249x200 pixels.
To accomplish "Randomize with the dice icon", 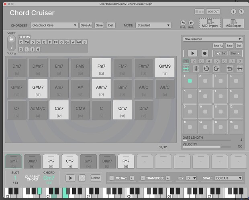I will [x=82, y=178].
